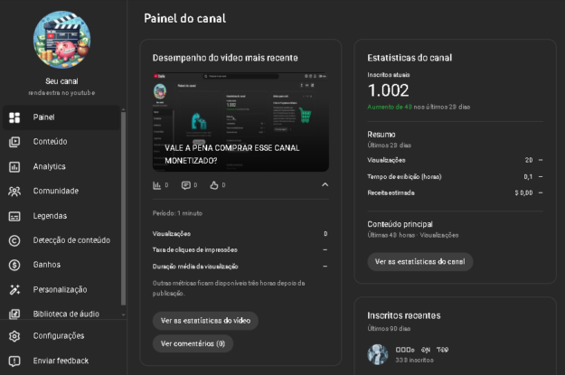Click Ver as estatísticas do canal button

click(420, 262)
